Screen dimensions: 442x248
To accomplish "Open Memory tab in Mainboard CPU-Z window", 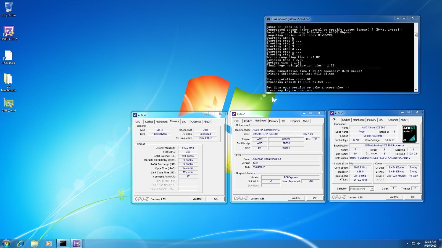I will pyautogui.click(x=273, y=121).
